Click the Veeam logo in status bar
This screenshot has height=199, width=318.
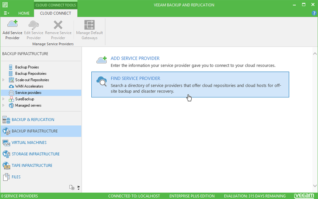(x=304, y=196)
